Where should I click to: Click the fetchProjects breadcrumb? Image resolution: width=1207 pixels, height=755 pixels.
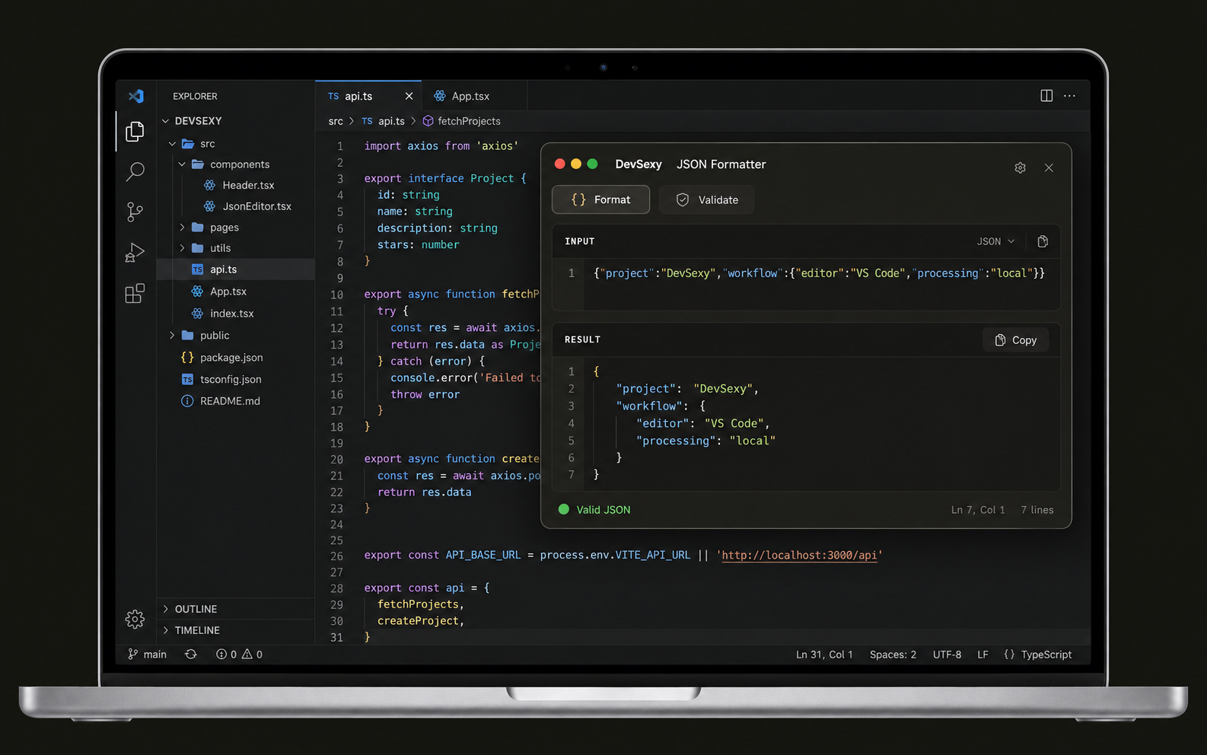tap(461, 121)
